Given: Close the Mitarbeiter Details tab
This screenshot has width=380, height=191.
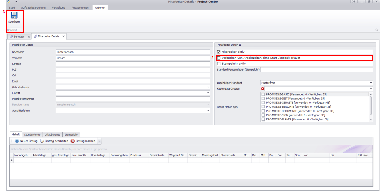Looking at the screenshot, I should click(64, 37).
